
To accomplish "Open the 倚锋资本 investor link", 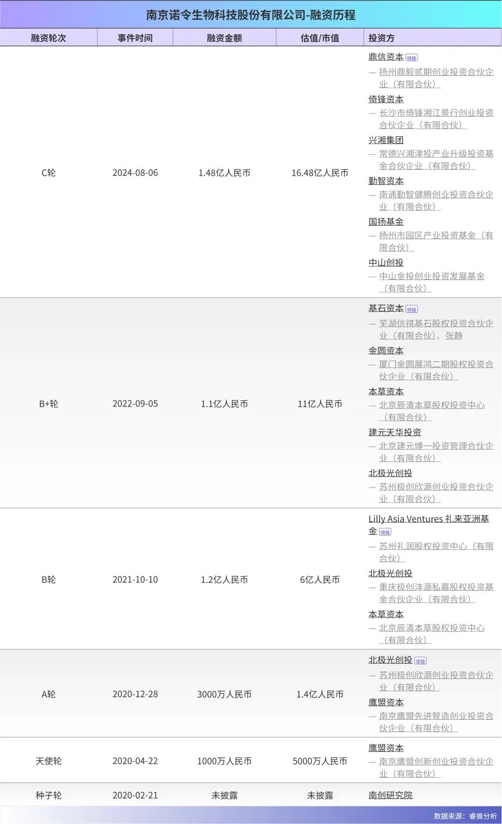I will [x=386, y=99].
